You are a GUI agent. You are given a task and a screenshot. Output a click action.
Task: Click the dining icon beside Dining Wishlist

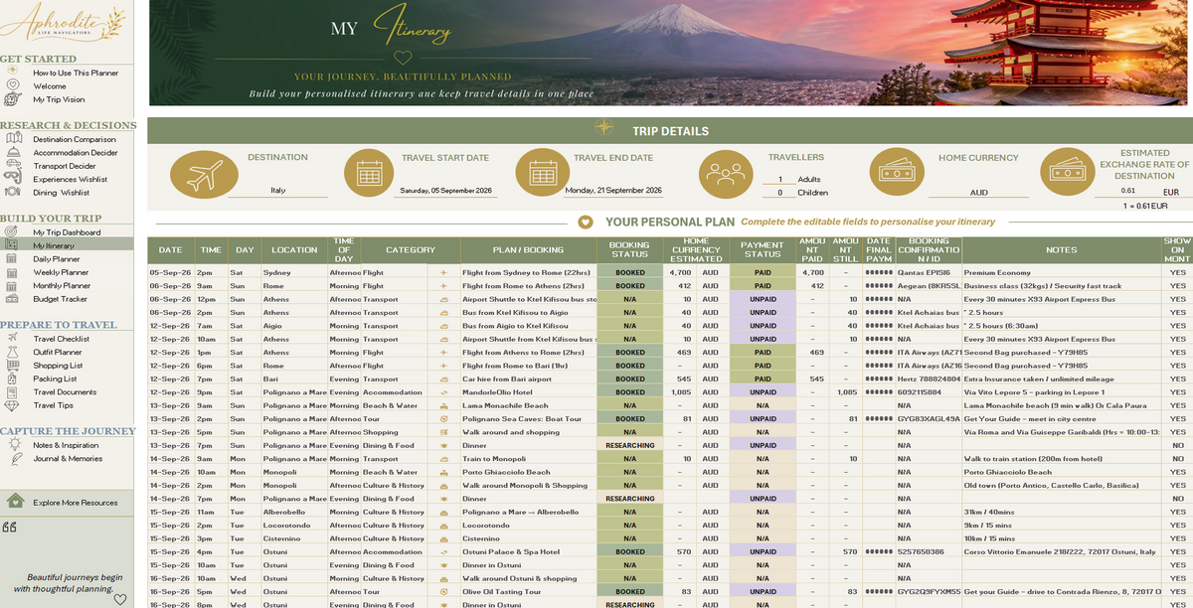[x=13, y=193]
